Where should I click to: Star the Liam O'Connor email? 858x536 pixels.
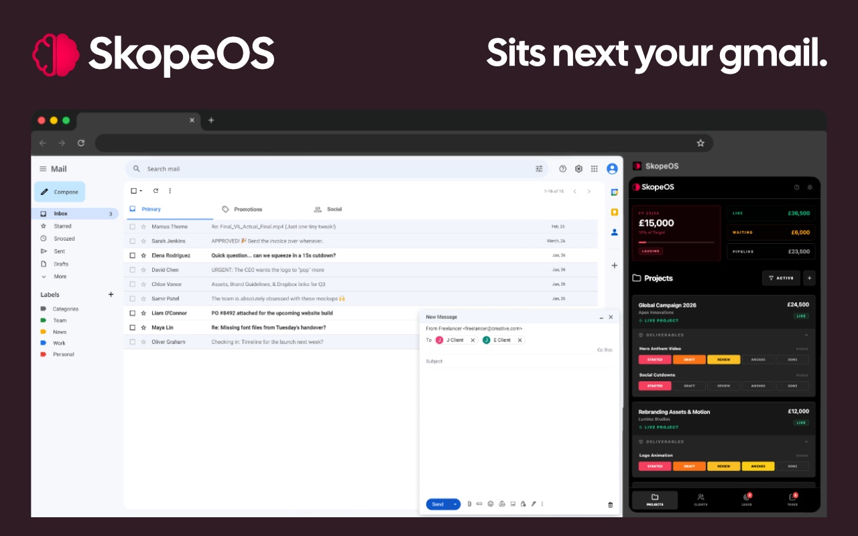pos(143,313)
